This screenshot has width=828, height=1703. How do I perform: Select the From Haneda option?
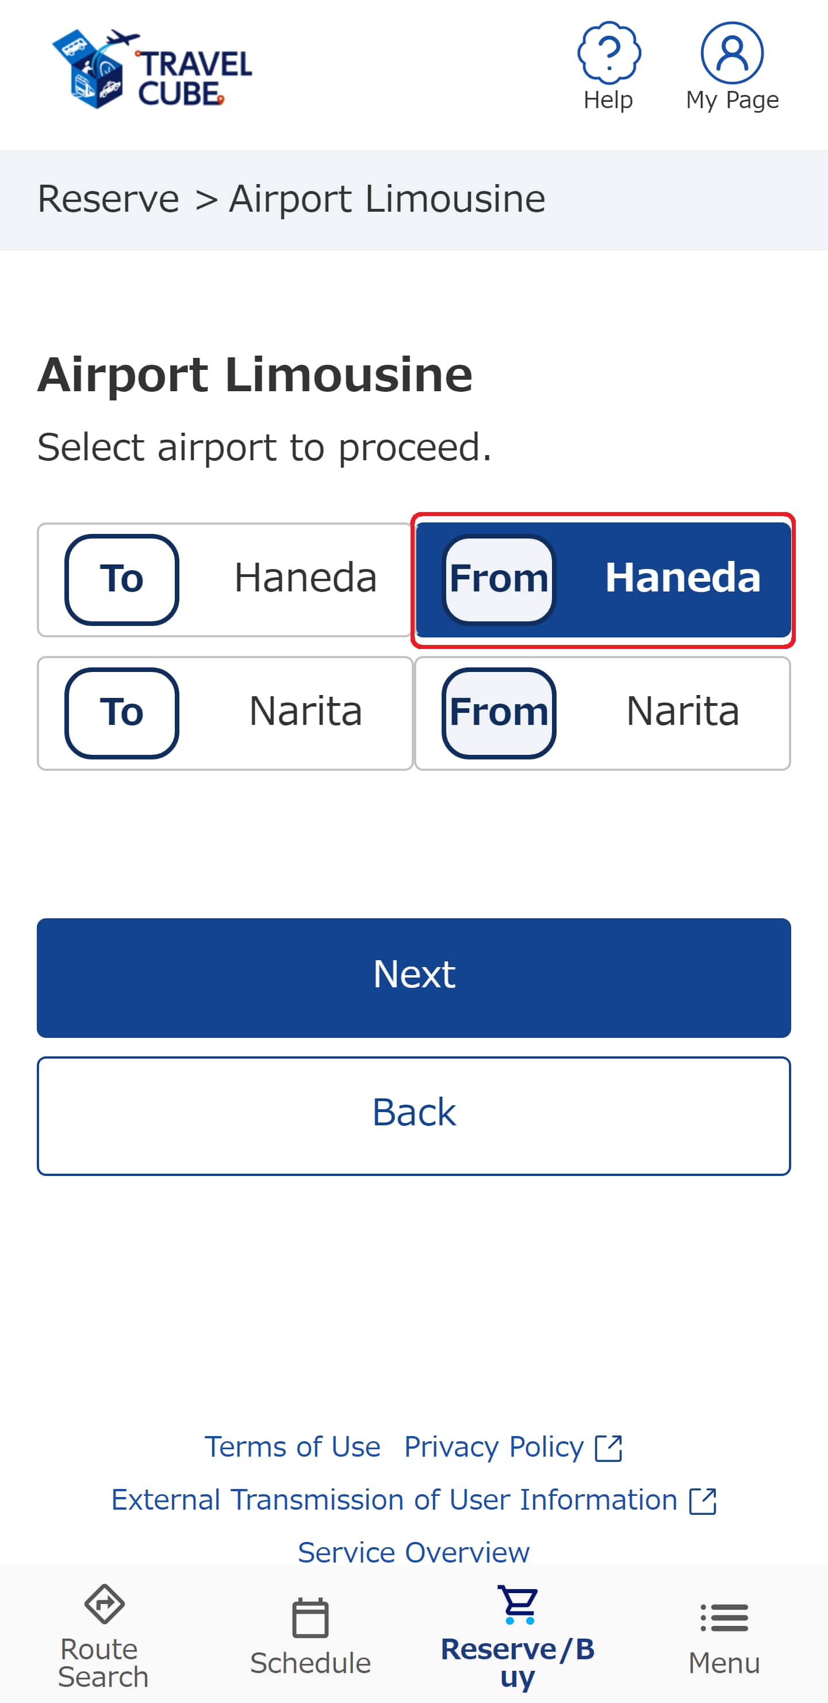pos(602,580)
